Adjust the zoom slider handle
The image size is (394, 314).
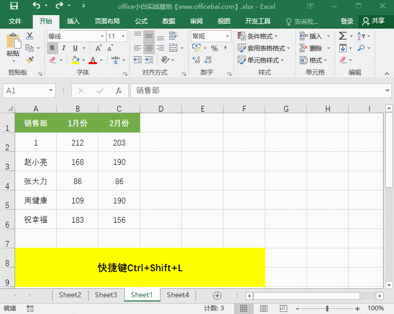pos(327,308)
